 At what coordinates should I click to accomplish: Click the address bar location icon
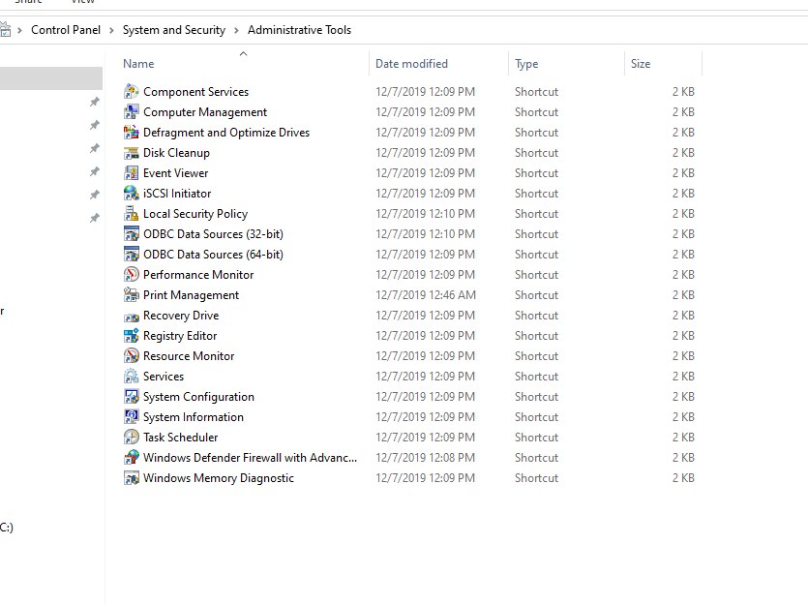point(5,30)
